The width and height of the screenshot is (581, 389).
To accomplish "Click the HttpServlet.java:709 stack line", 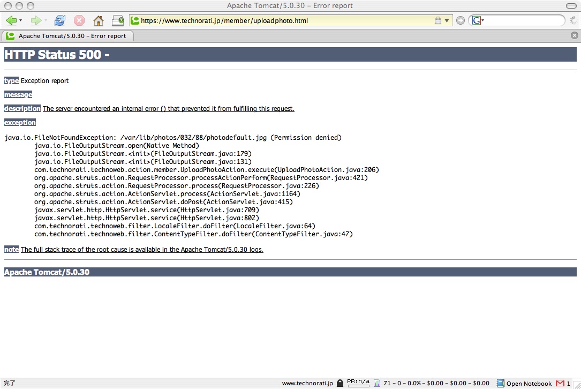I will click(x=147, y=210).
